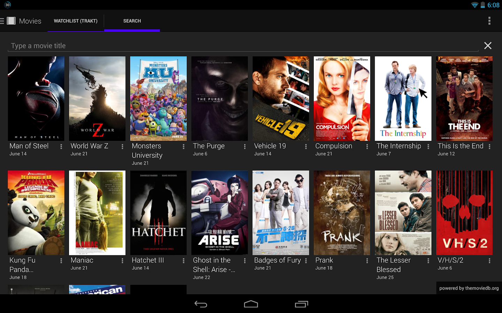The width and height of the screenshot is (502, 313).
Task: Focus the 'Type a movie title' field
Action: point(243,46)
